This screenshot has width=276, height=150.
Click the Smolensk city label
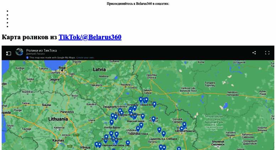[218, 143]
